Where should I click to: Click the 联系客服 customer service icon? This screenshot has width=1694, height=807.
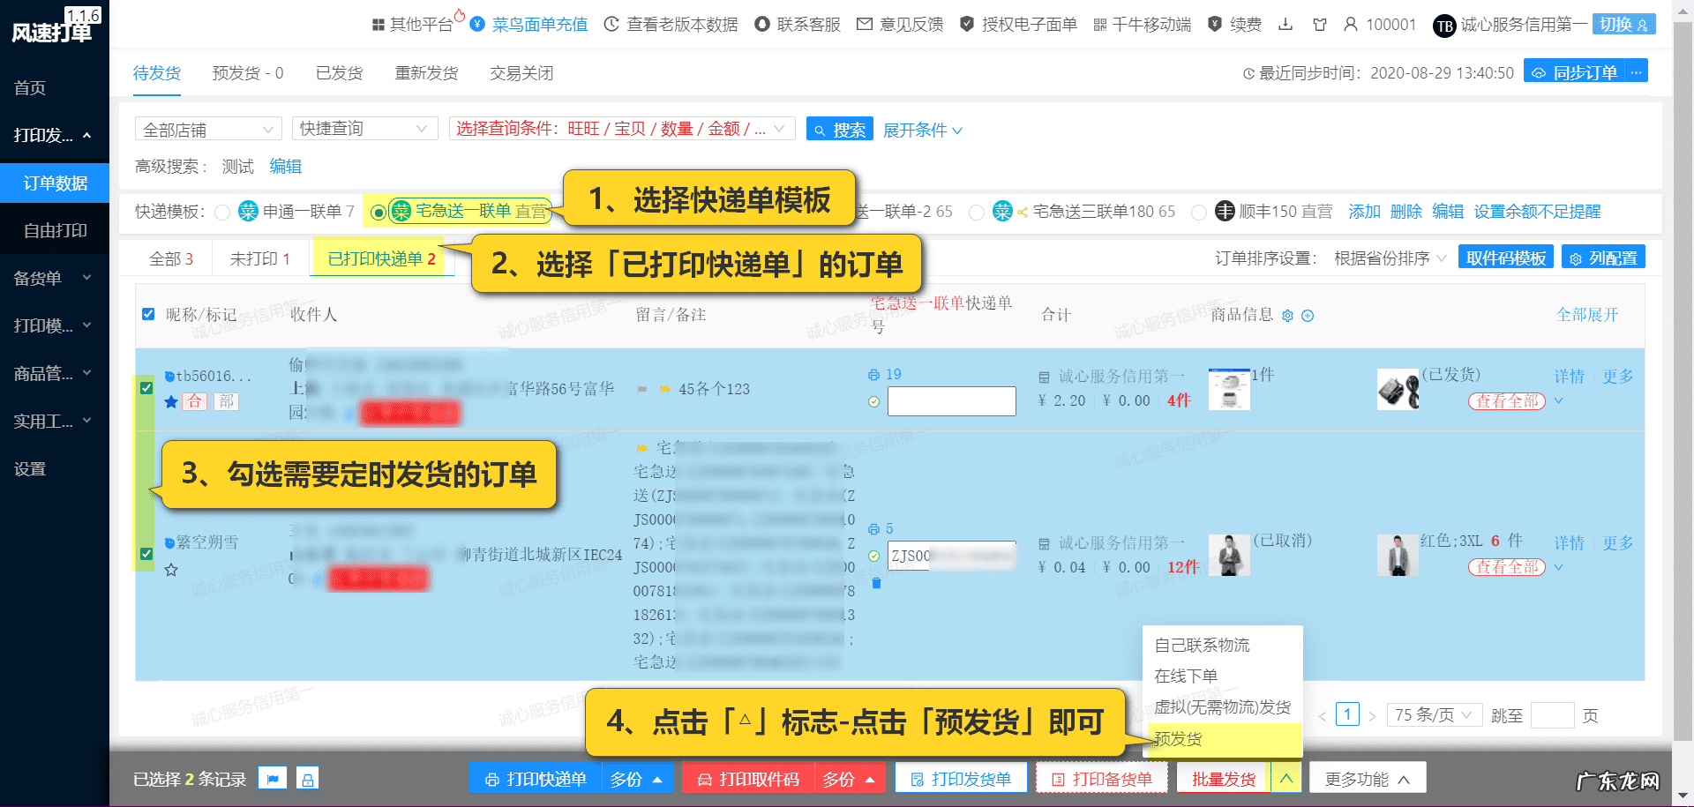762,25
